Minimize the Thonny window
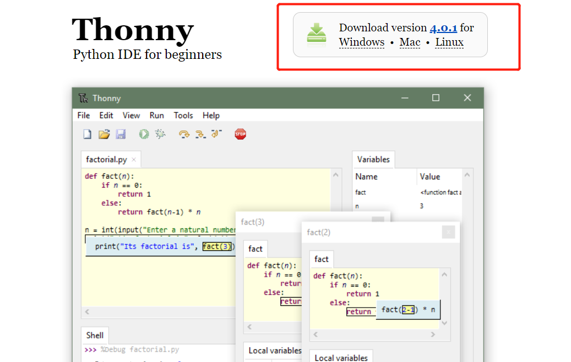This screenshot has width=571, height=362. pyautogui.click(x=405, y=98)
